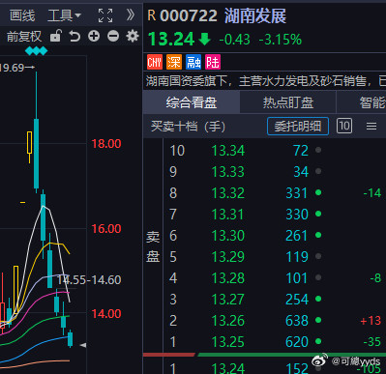Select sell level 5 price 13.29
This screenshot has width=386, height=374.
pyautogui.click(x=228, y=257)
